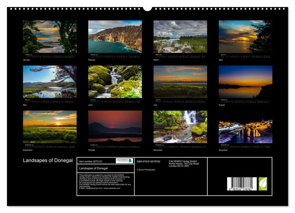295x213 pixels.
Task: Open the January calendar thumbnail
Action: coord(49,37)
